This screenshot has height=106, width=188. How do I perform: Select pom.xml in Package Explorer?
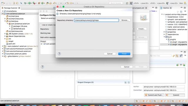pos(12,44)
